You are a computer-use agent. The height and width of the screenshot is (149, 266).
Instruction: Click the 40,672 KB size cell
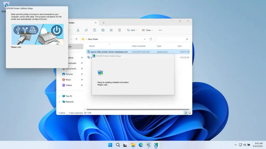click(x=185, y=52)
